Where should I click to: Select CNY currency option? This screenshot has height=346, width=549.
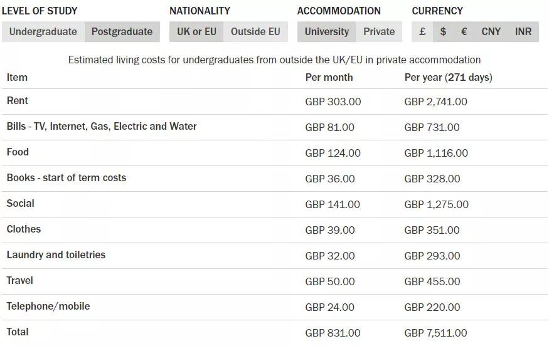(491, 31)
